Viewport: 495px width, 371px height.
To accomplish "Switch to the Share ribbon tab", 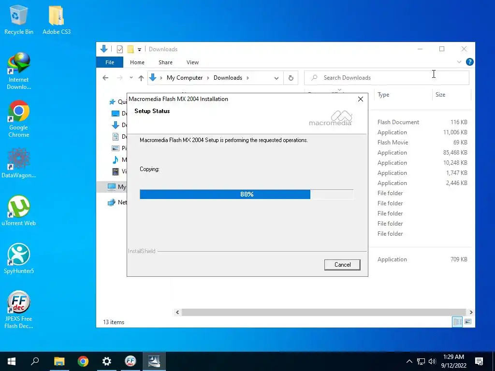I will [x=165, y=62].
